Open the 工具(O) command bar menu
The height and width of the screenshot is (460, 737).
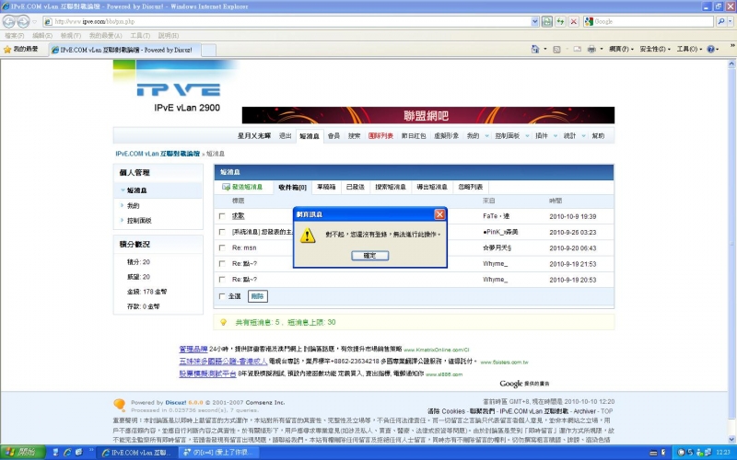(689, 49)
